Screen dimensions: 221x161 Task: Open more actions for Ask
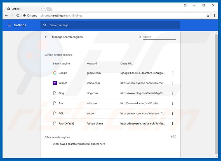tap(172, 103)
